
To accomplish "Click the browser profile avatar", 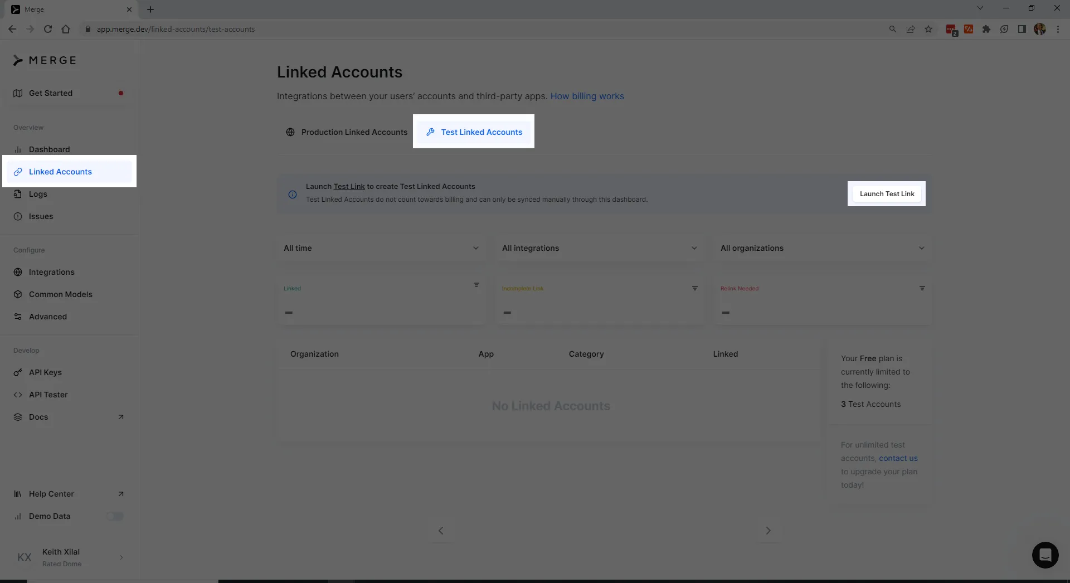I will tap(1040, 29).
